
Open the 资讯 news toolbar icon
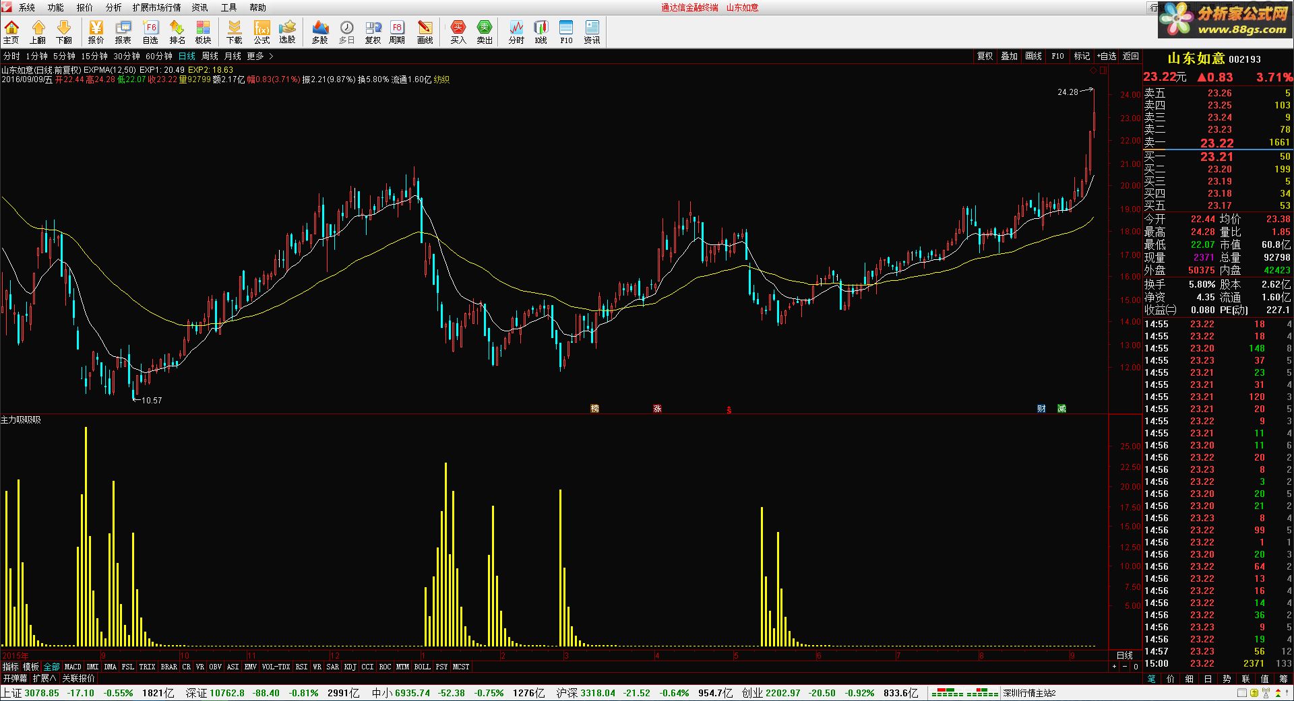592,32
